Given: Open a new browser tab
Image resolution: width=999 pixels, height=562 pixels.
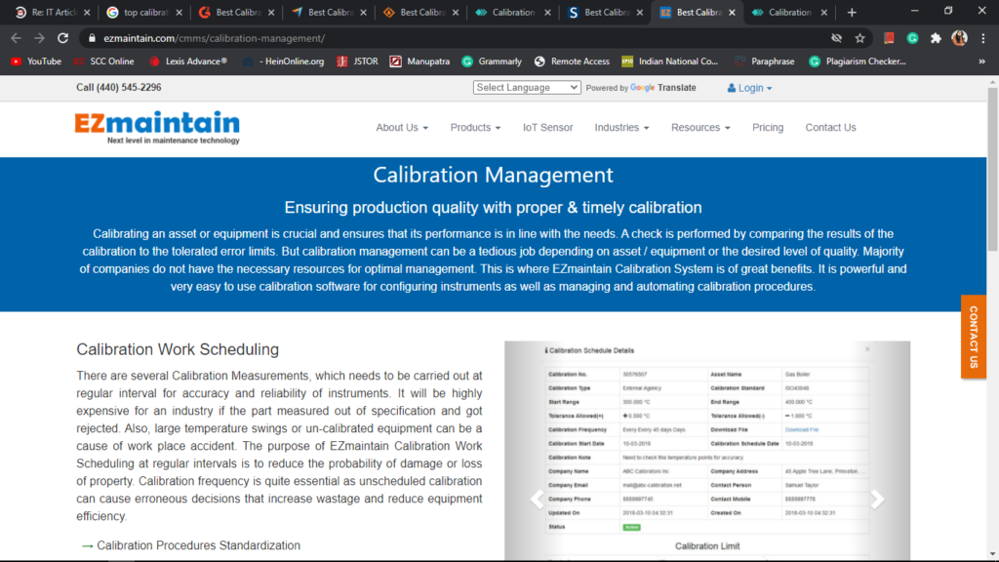Looking at the screenshot, I should (852, 13).
